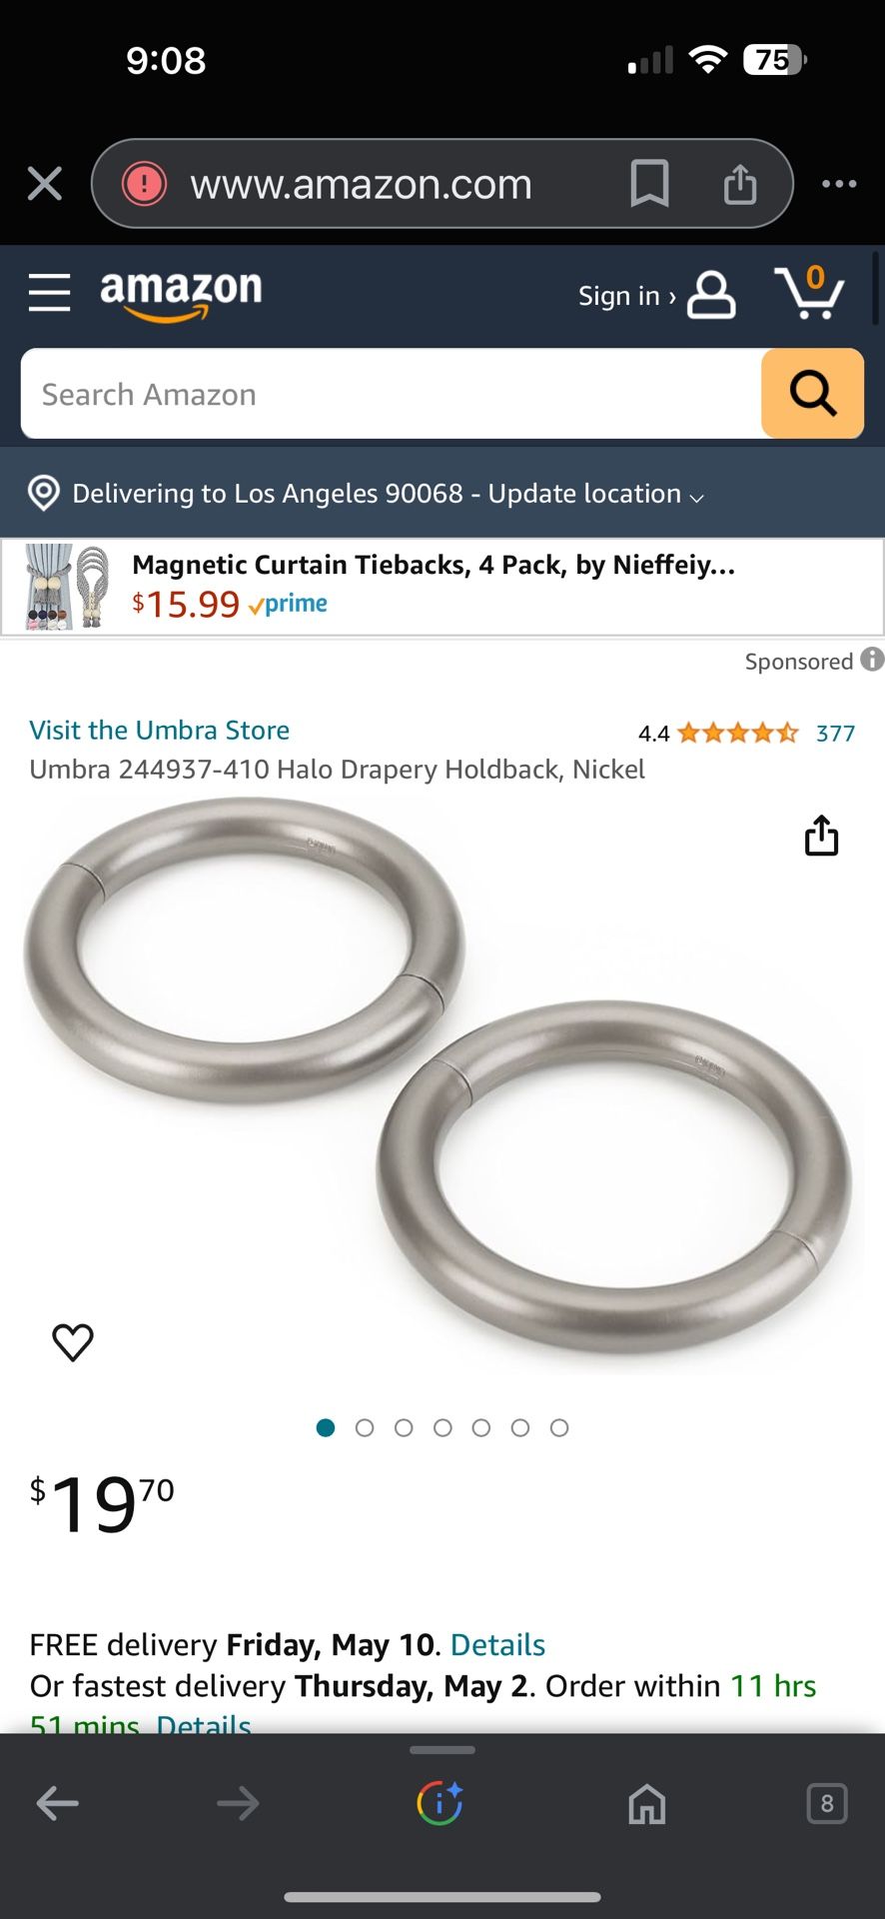
Task: Tap the shopping cart icon
Action: tap(810, 292)
